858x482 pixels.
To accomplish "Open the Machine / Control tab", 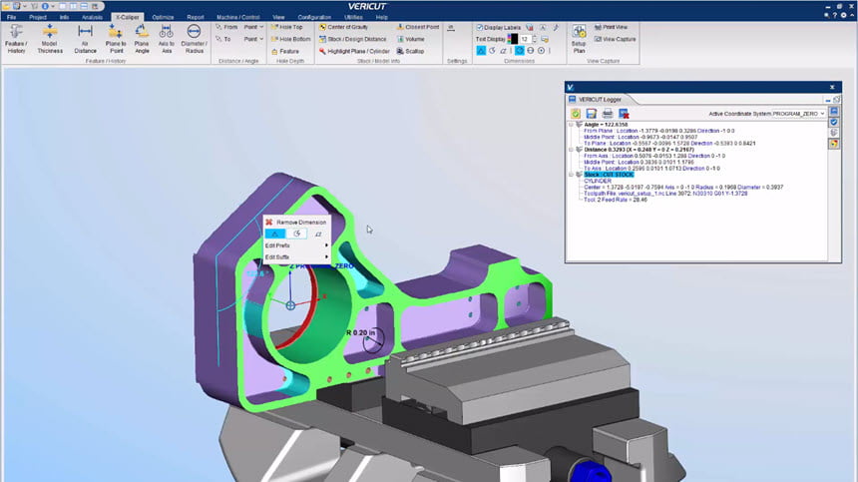I will tap(238, 17).
